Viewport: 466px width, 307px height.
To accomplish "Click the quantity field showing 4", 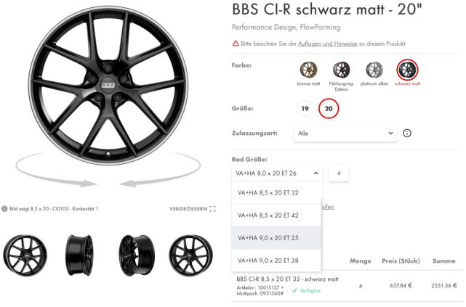I will tap(339, 173).
